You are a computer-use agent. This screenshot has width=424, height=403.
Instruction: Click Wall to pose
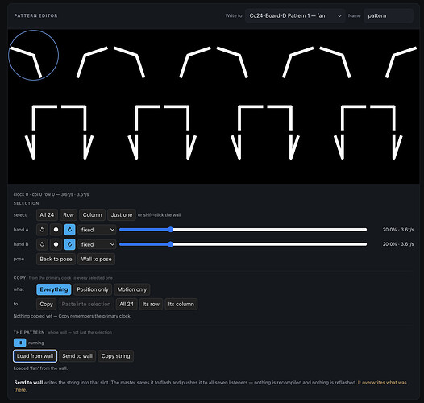pos(96,259)
